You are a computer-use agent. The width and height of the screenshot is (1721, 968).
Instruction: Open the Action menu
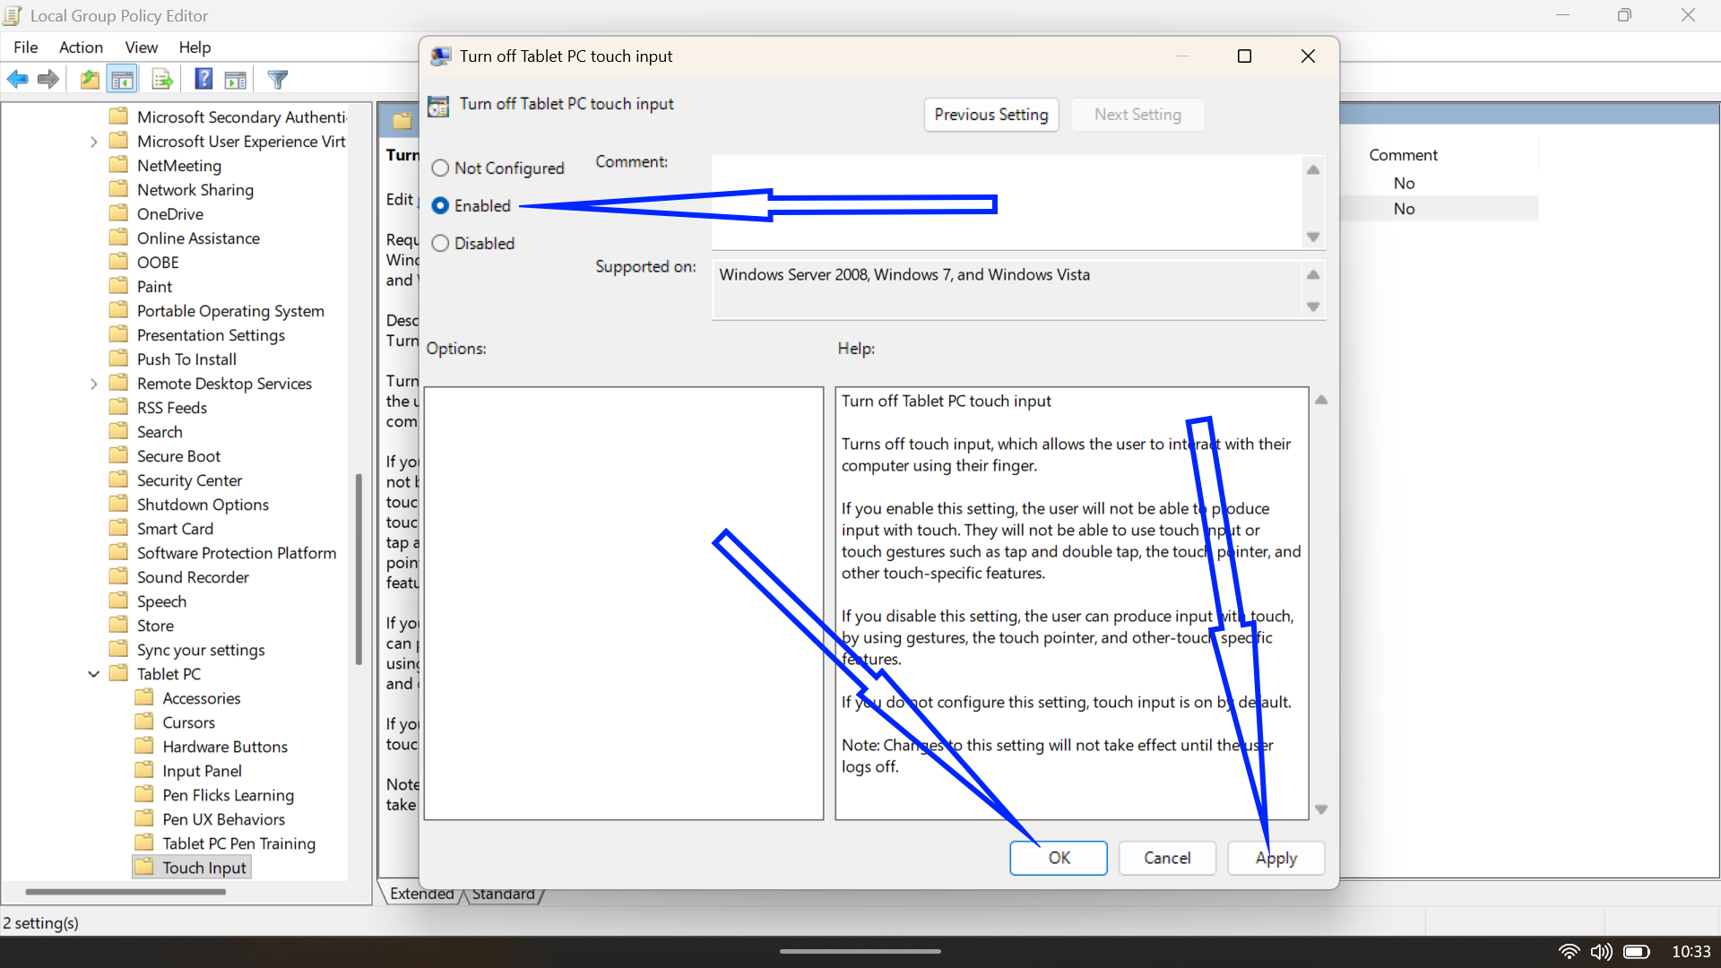click(x=81, y=48)
